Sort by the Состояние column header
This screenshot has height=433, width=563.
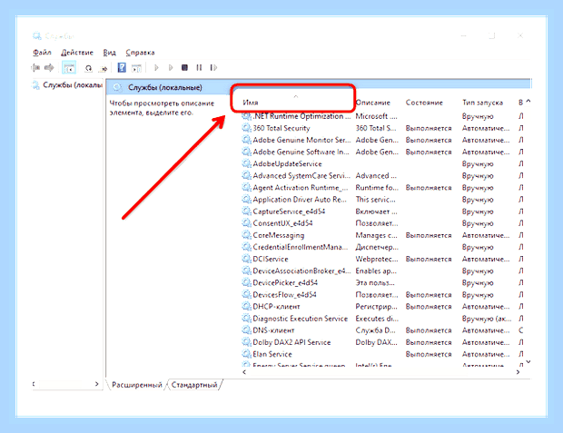tap(424, 103)
